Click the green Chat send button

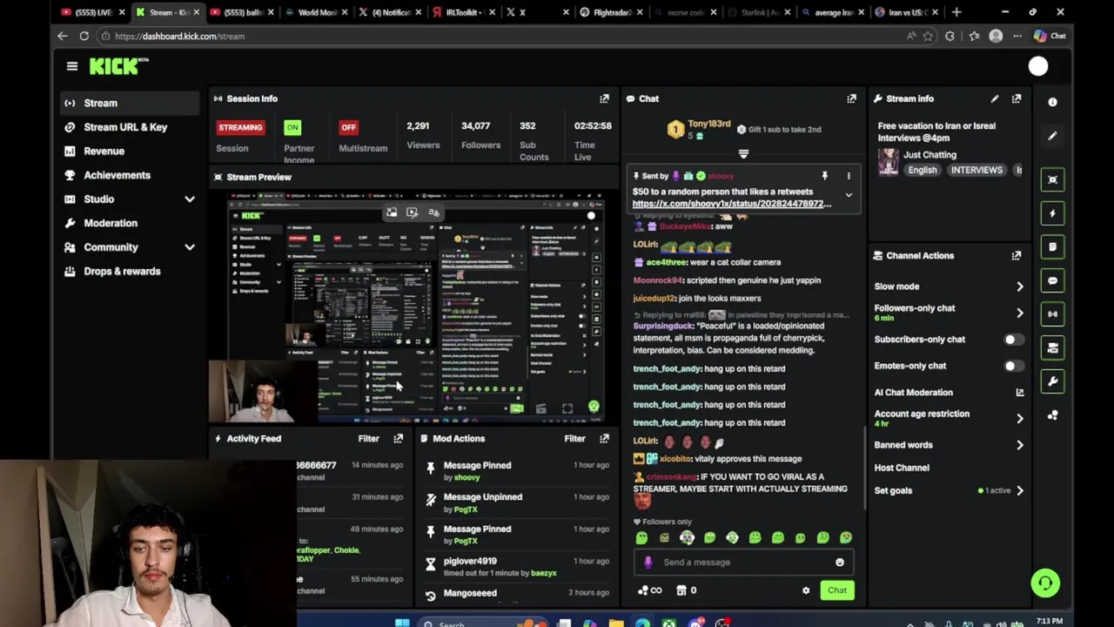(x=837, y=590)
